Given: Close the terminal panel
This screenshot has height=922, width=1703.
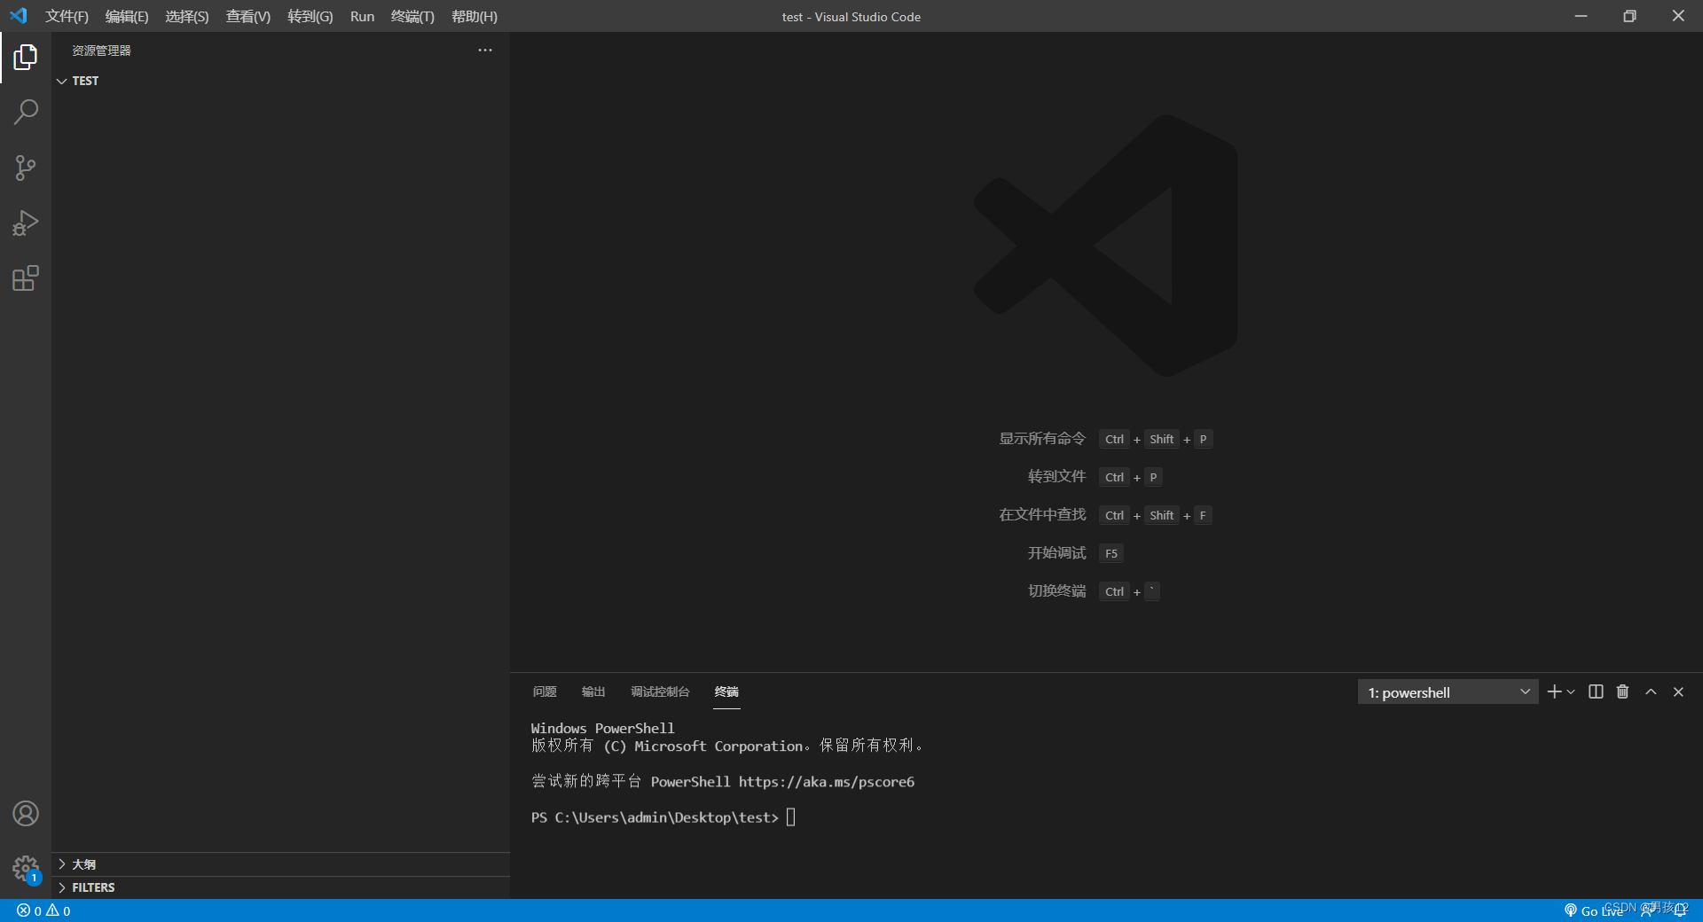Looking at the screenshot, I should tap(1678, 691).
